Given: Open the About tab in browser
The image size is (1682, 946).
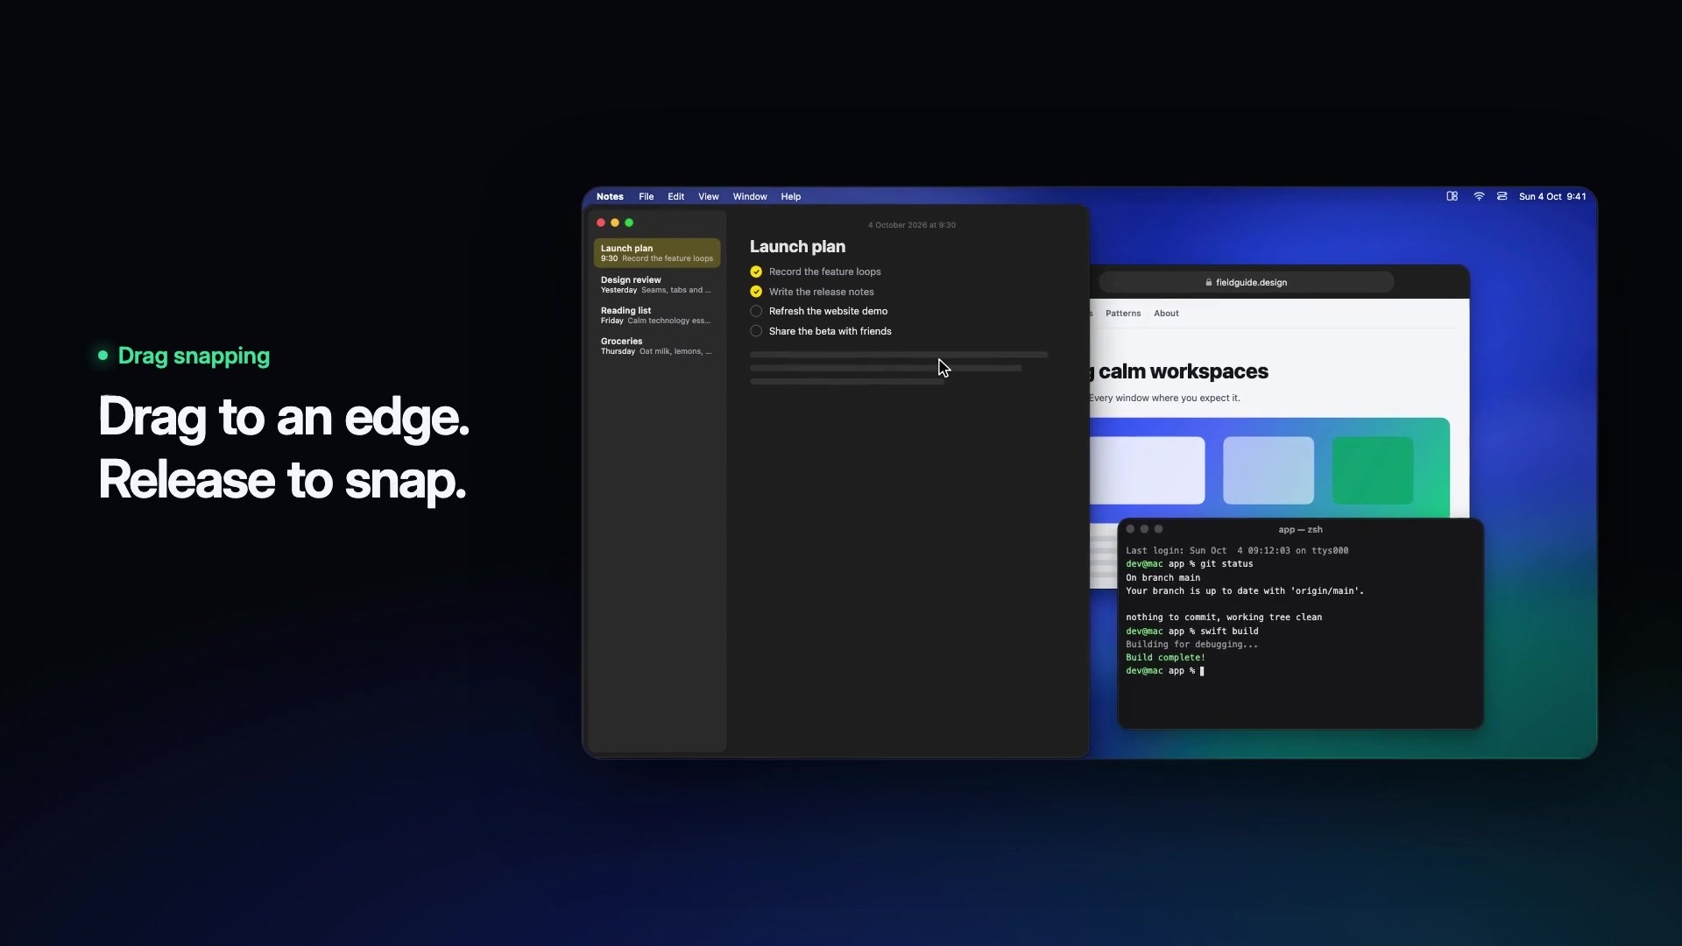Looking at the screenshot, I should pos(1166,314).
